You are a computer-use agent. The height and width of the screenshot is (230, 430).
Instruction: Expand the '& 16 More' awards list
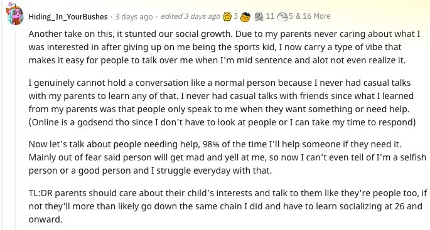tap(313, 16)
